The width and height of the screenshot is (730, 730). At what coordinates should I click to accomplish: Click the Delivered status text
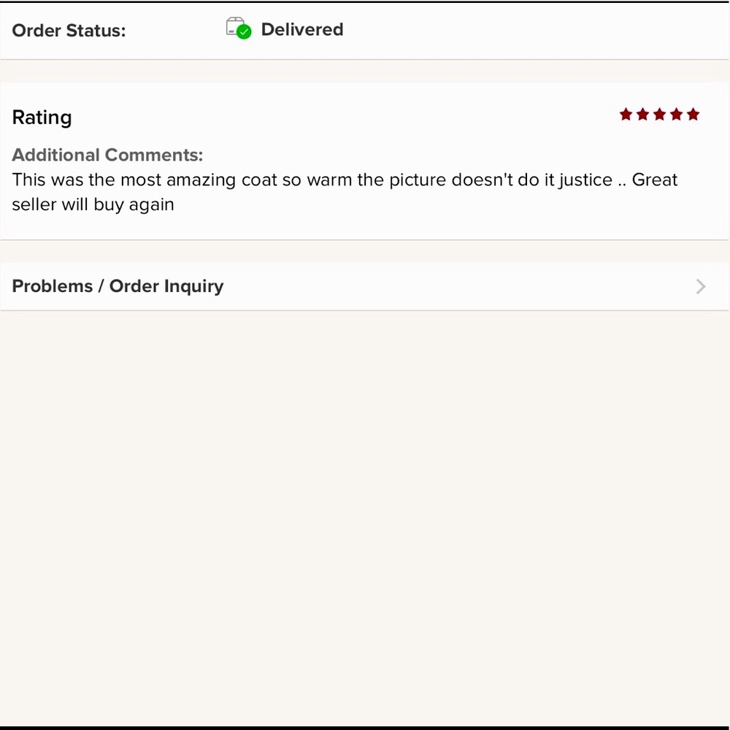[x=301, y=30]
